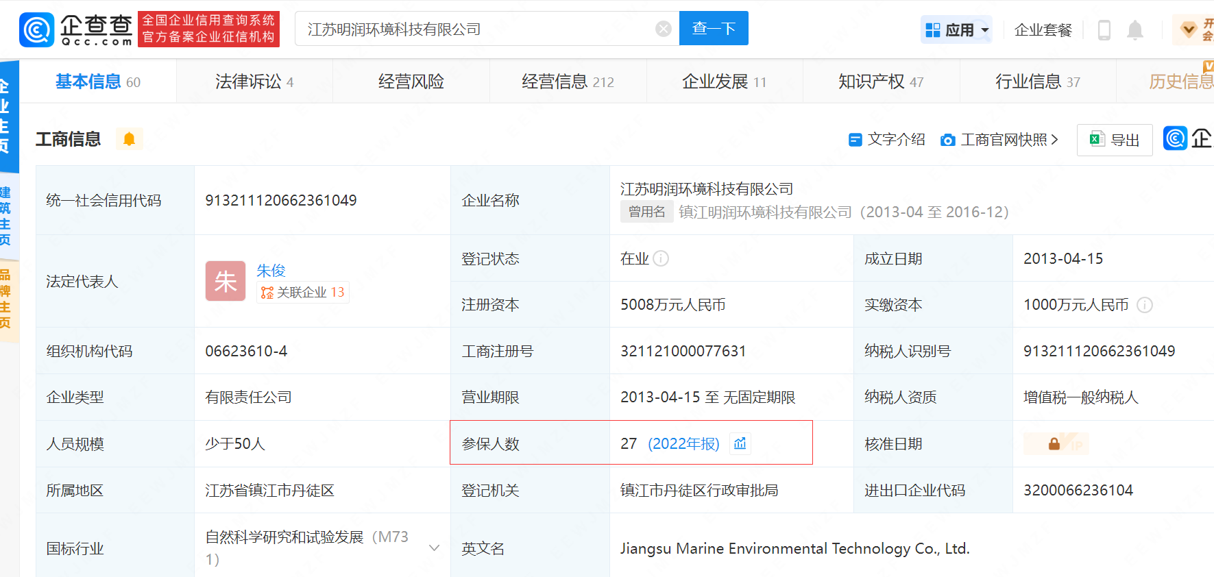The width and height of the screenshot is (1214, 577).
Task: Select the 成立日期 value 2013-04-15
Action: pyautogui.click(x=1063, y=258)
